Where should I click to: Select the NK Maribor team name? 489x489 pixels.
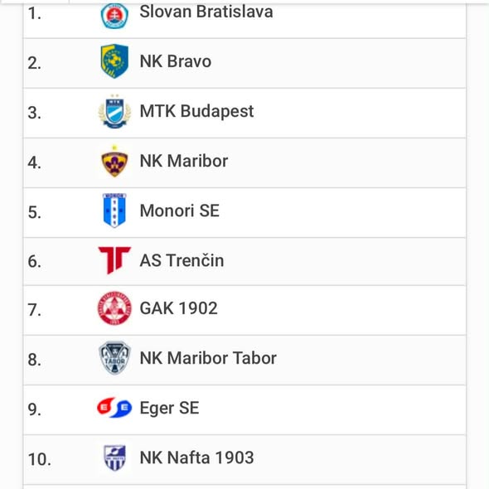click(184, 161)
